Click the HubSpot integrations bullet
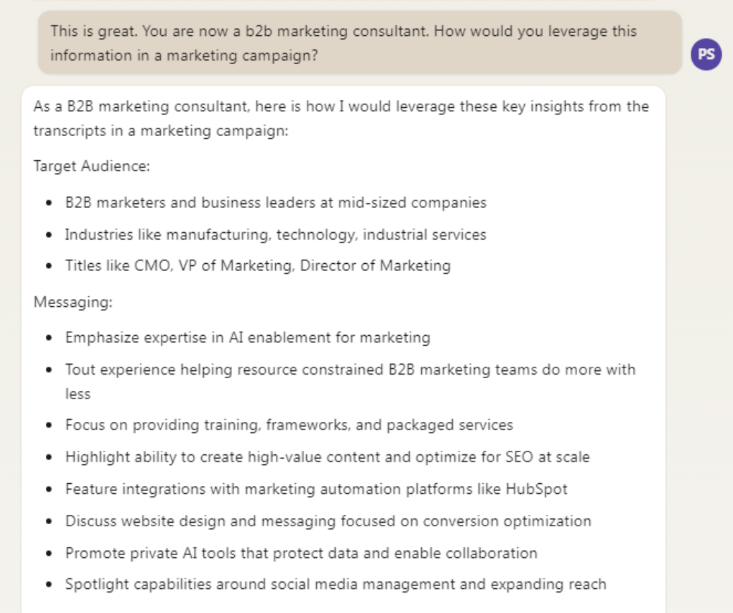733x613 pixels. [316, 489]
